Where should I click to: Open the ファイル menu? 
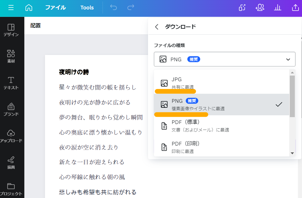[55, 7]
